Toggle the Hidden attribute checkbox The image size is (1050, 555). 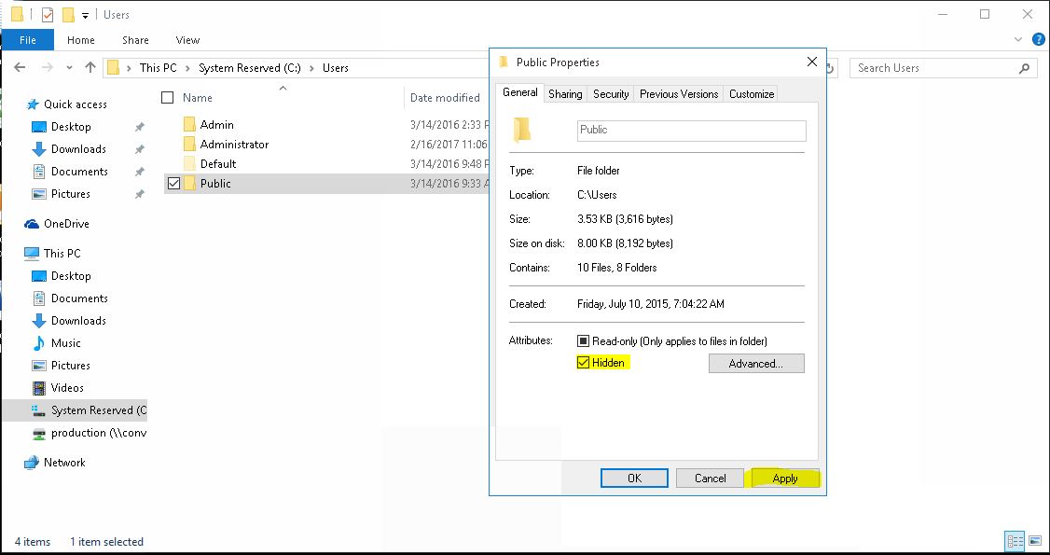pyautogui.click(x=583, y=363)
